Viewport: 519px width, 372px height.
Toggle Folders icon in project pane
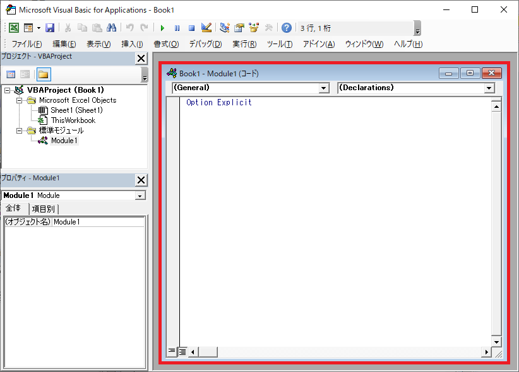point(44,74)
